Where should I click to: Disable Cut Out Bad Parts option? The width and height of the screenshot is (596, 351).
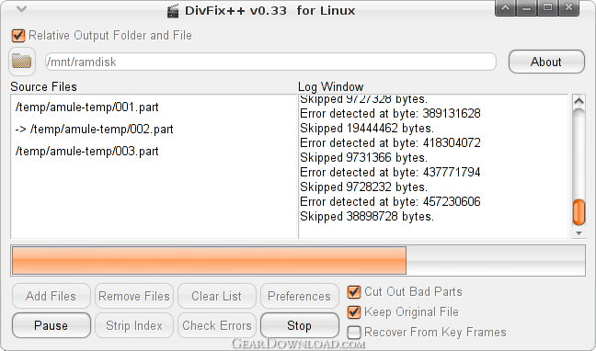click(354, 292)
